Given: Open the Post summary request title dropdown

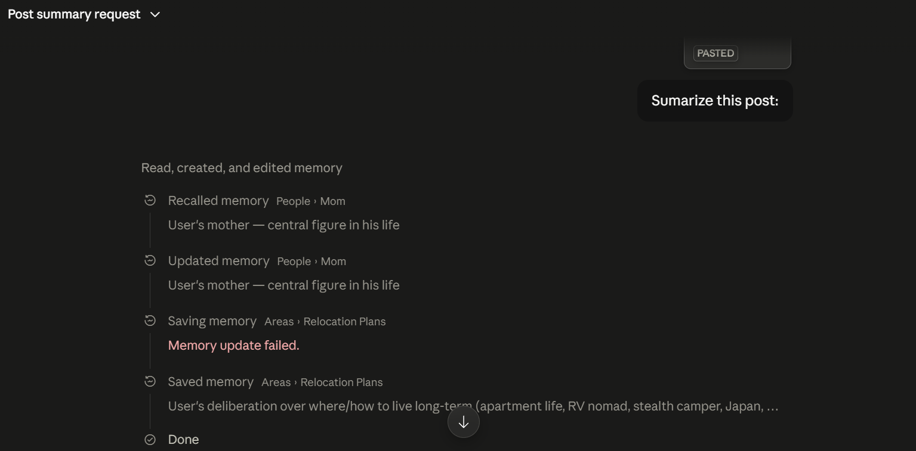Looking at the screenshot, I should coord(84,14).
